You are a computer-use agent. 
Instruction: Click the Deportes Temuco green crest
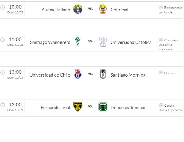tap(103, 107)
